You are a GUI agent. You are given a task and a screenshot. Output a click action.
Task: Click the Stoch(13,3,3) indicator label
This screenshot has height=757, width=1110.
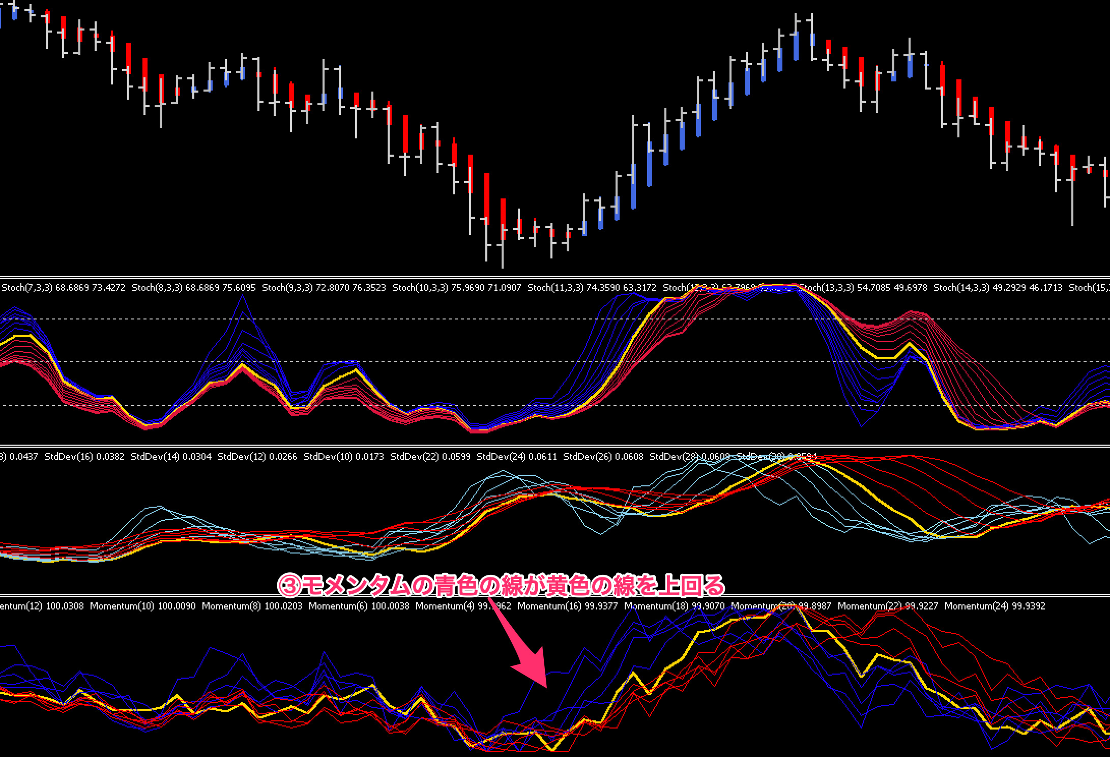[863, 287]
